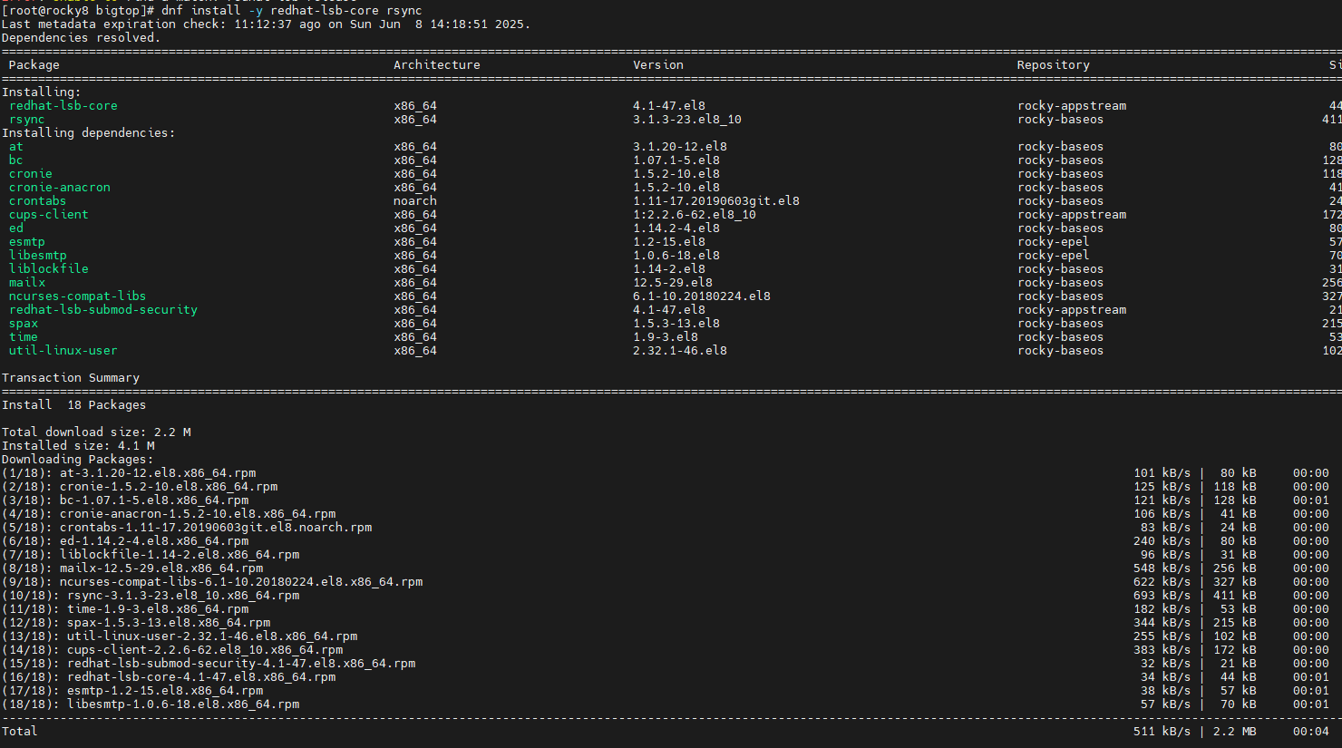Click the 'at' dependency package name
Screen dimensions: 1342x748
(16, 147)
